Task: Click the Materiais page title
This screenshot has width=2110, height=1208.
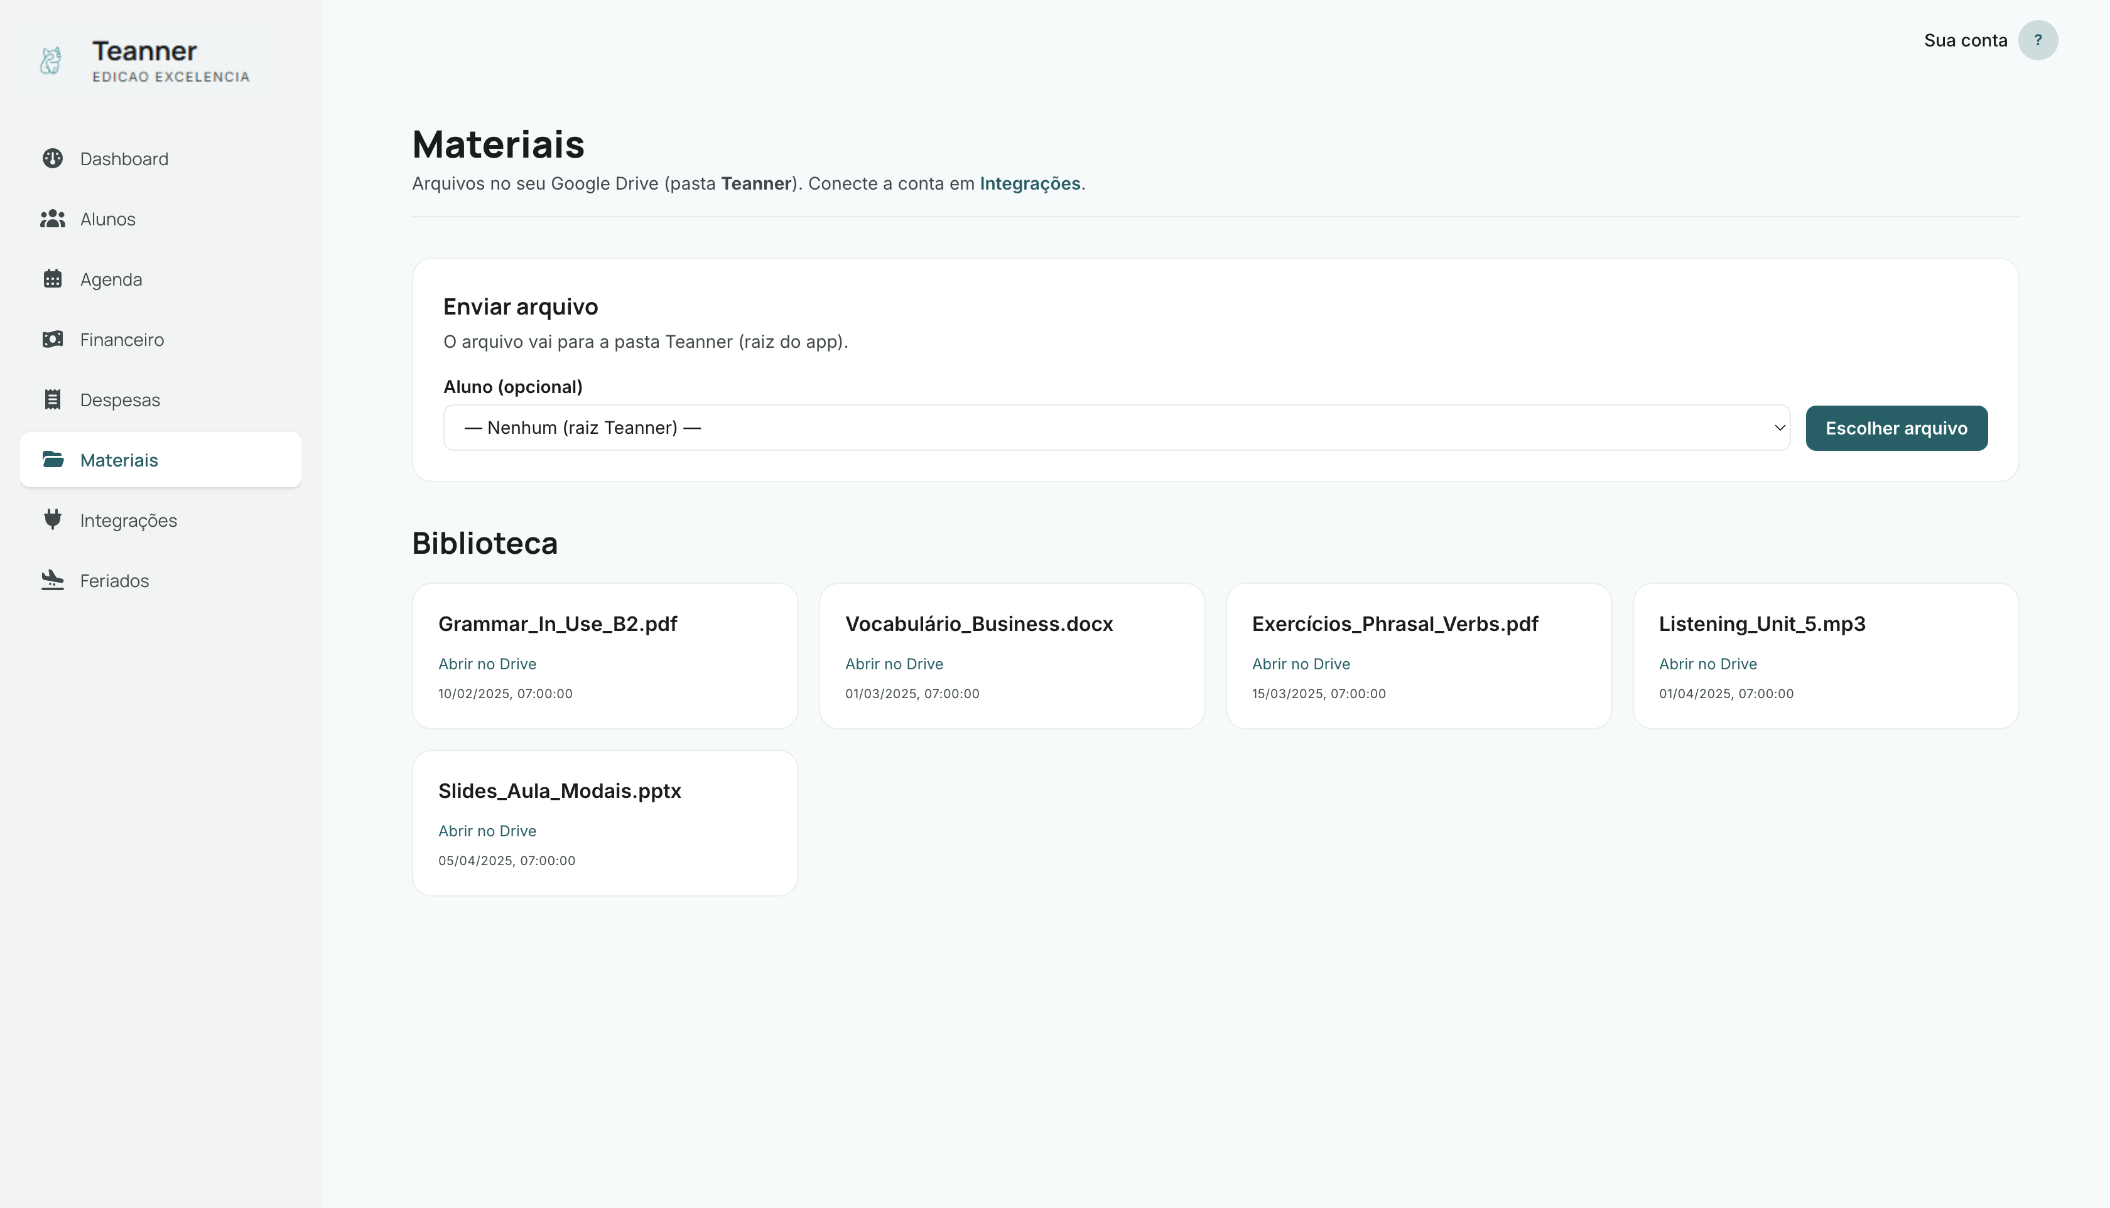Action: [498, 144]
